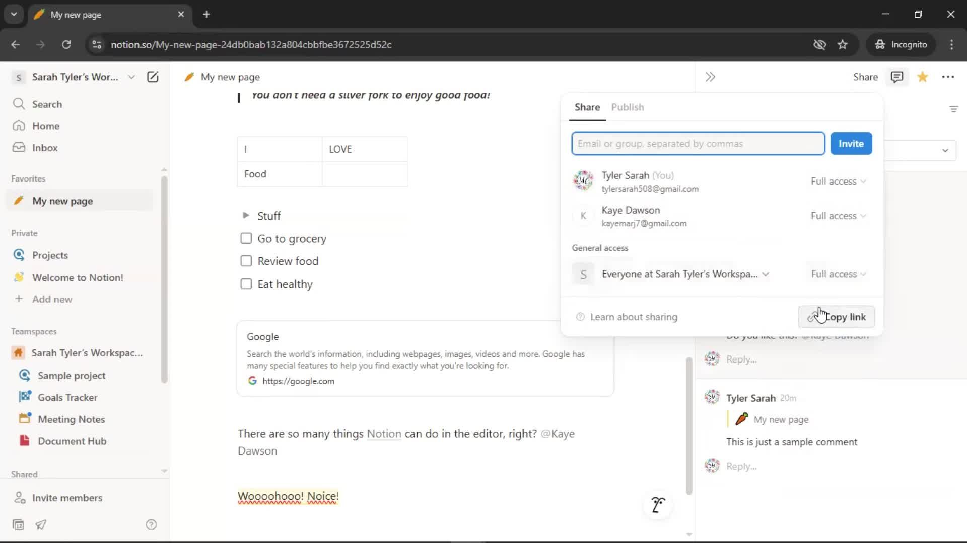Open Search in the sidebar
This screenshot has width=967, height=543.
point(47,104)
